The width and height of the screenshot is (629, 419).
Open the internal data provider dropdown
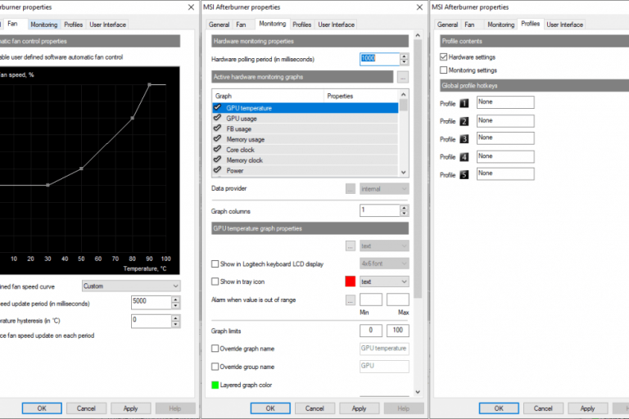384,189
